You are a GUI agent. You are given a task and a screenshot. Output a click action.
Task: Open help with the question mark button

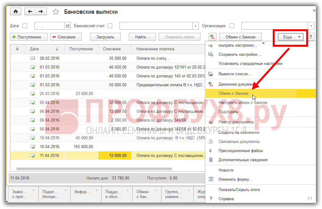tap(311, 37)
